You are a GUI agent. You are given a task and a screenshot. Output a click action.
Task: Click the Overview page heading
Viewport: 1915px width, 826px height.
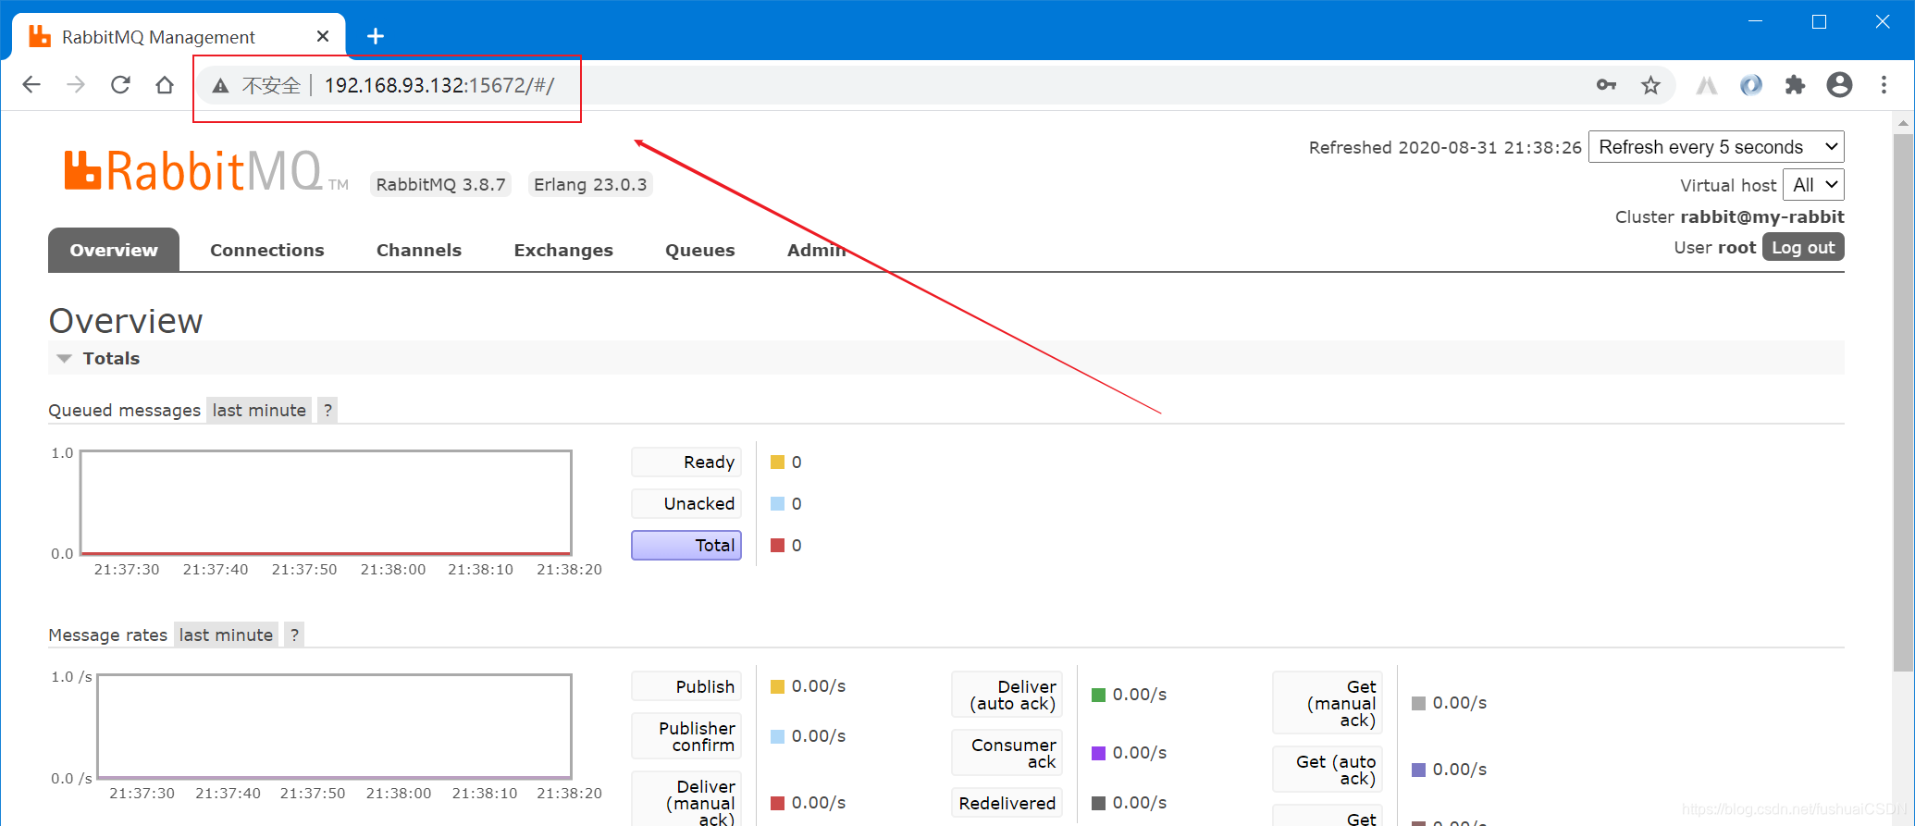tap(126, 321)
